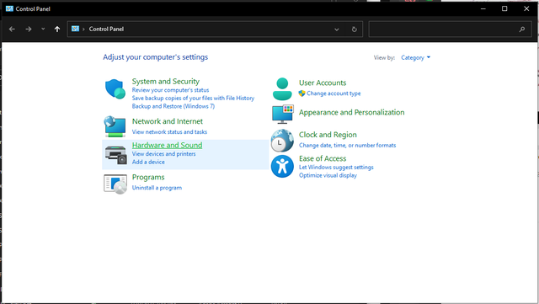This screenshot has width=539, height=304.
Task: Click Uninstall a program
Action: (157, 188)
